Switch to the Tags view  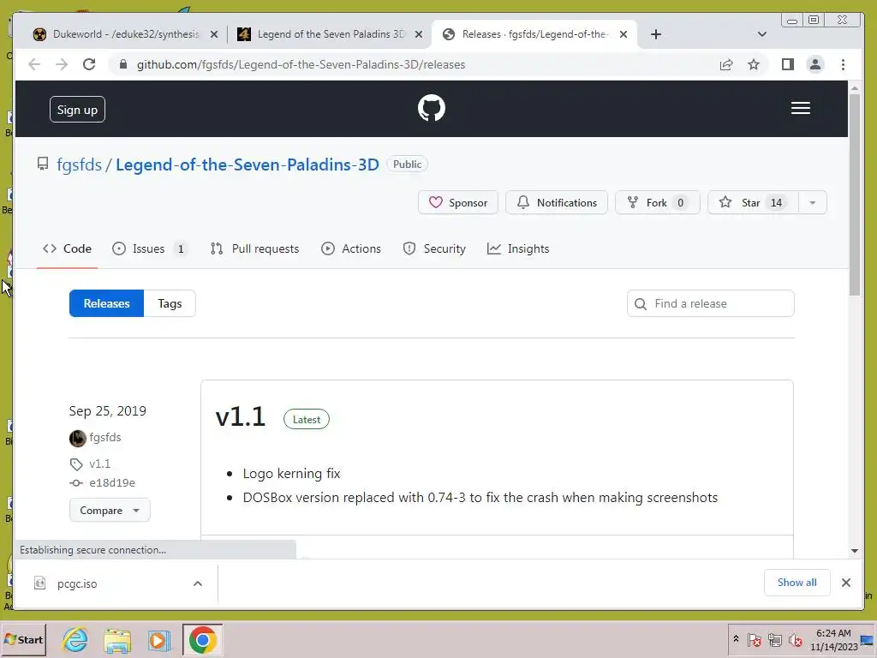(x=170, y=303)
